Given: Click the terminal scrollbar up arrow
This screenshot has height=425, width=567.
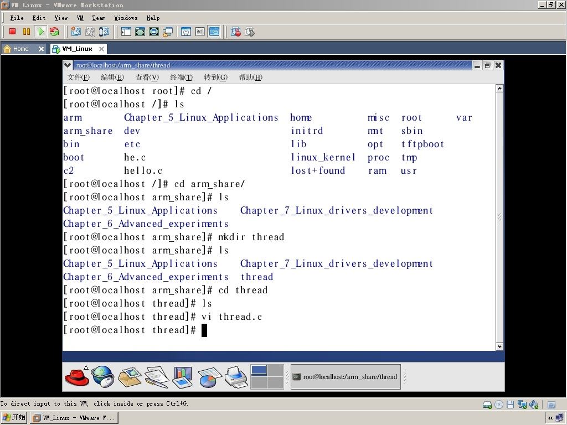Looking at the screenshot, I should click(x=499, y=89).
